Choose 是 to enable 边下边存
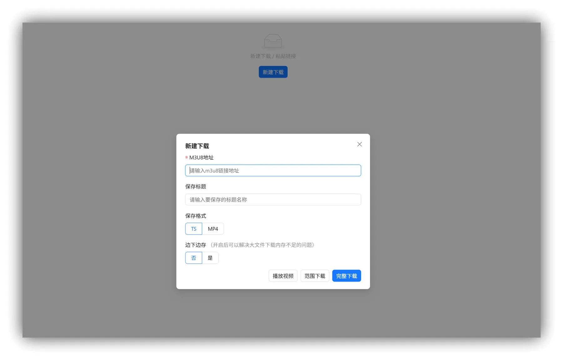 pos(210,258)
